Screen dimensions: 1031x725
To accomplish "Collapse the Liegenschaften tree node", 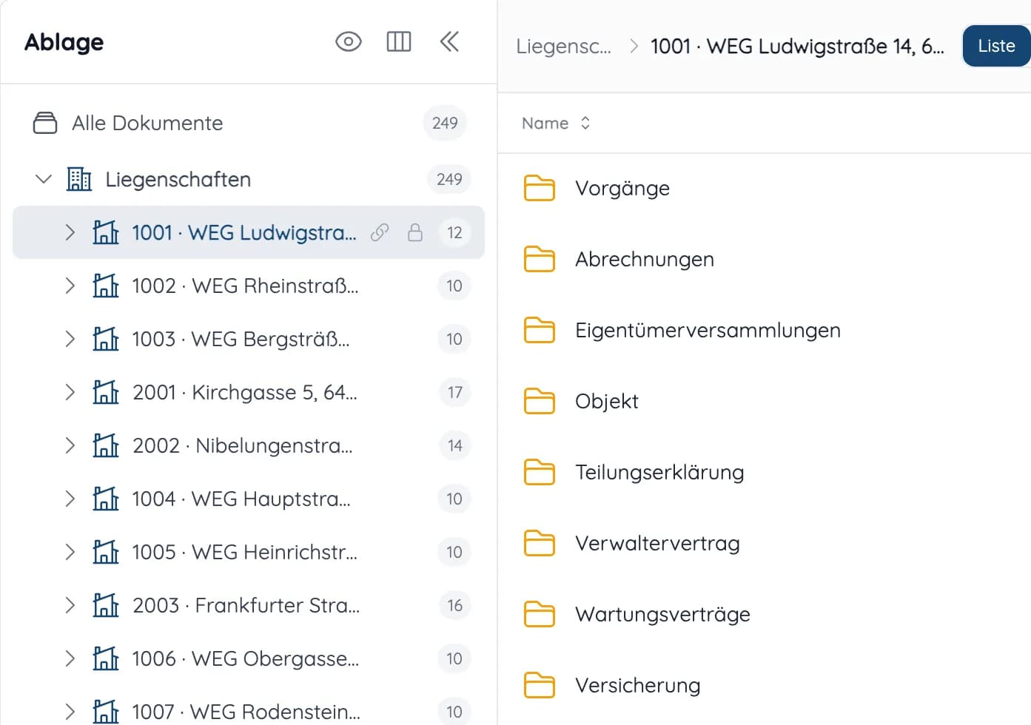I will pyautogui.click(x=44, y=179).
